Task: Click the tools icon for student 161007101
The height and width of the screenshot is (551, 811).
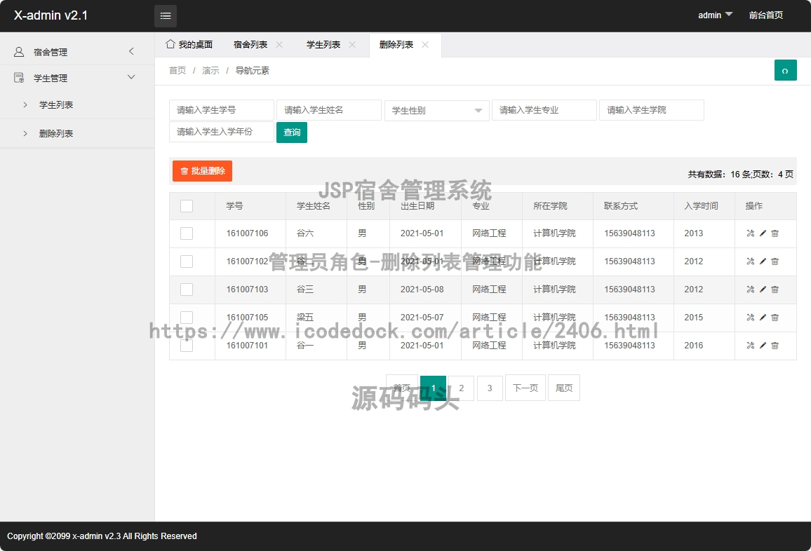Action: pyautogui.click(x=751, y=346)
